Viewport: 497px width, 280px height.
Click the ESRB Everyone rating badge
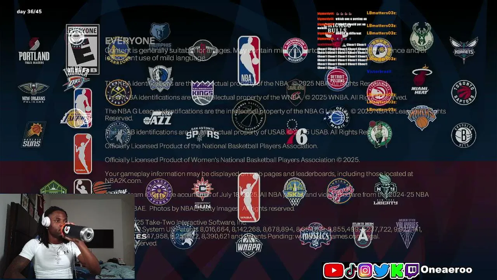[x=82, y=49]
